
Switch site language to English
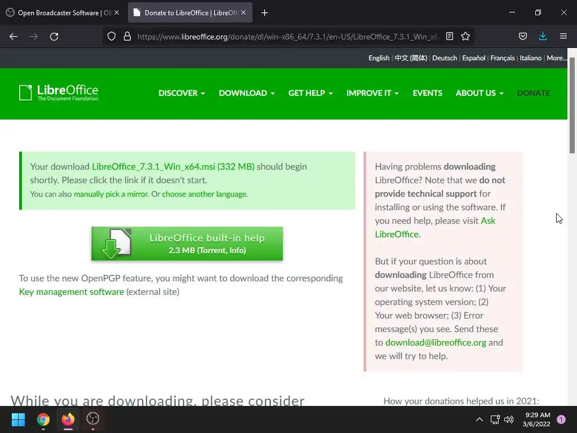(x=379, y=58)
